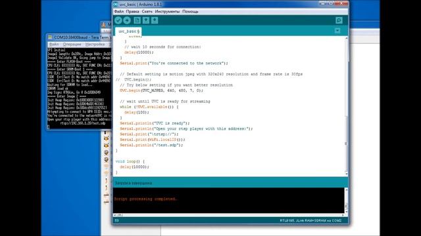The height and width of the screenshot is (236, 421).
Task: Click the 'delay(10000);' line inside loop()
Action: coord(134,167)
